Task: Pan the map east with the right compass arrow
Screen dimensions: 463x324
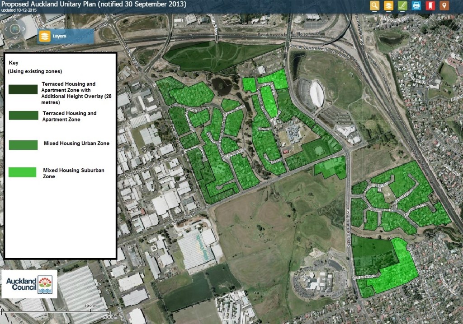Action: coord(24,29)
